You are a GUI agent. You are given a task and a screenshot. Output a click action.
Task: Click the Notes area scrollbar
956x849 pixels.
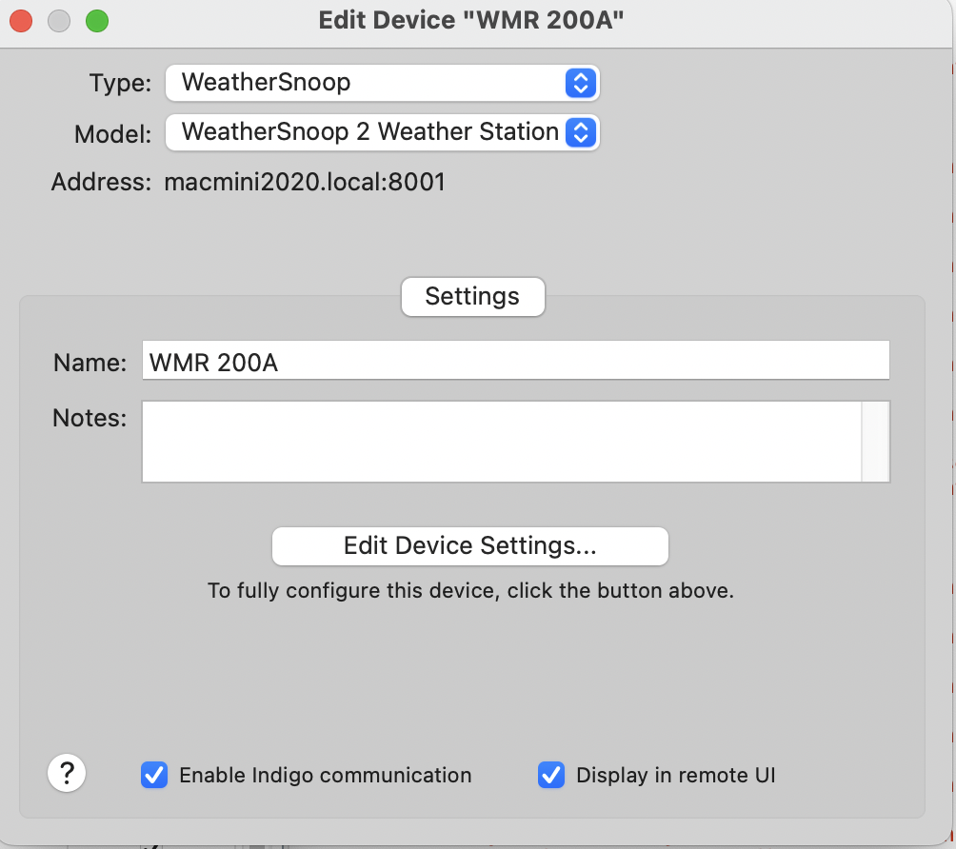point(875,442)
